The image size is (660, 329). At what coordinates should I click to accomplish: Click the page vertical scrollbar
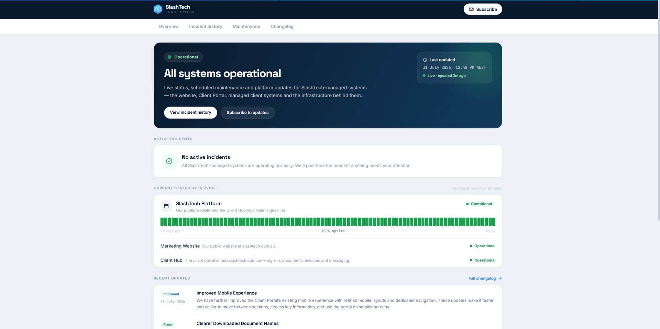(659, 110)
